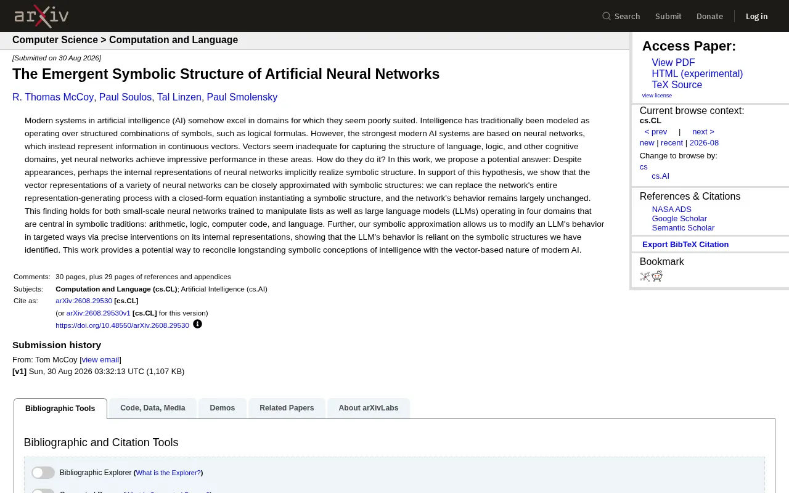The height and width of the screenshot is (493, 789).
Task: Open the Code, Data, Media tab
Action: click(153, 408)
